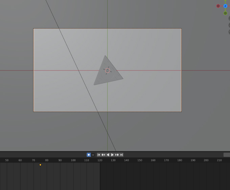Set the frame at ruler mark 120
Viewport: 230px width, 190px height.
[x=100, y=160]
